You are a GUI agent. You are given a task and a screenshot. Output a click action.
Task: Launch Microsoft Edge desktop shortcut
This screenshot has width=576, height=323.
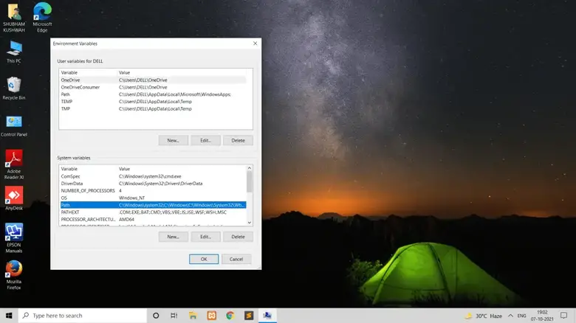coord(42,17)
